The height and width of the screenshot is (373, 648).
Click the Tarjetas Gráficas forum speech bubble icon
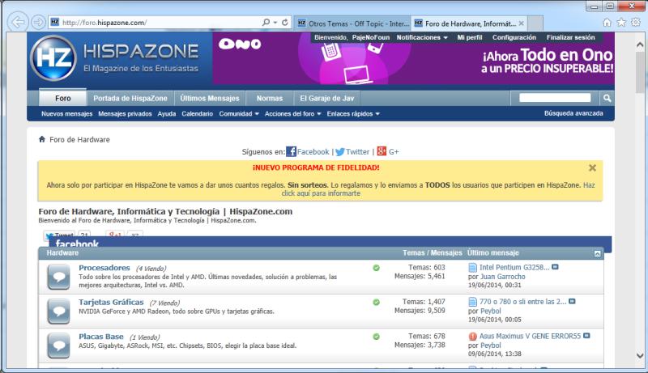tap(58, 312)
